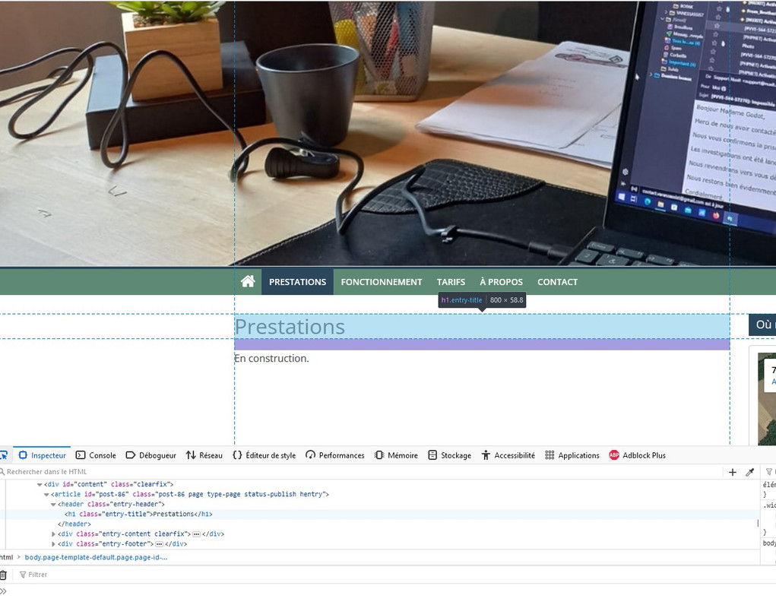Open the Mémoire tab
Screen dimensions: 776x608
pos(396,455)
